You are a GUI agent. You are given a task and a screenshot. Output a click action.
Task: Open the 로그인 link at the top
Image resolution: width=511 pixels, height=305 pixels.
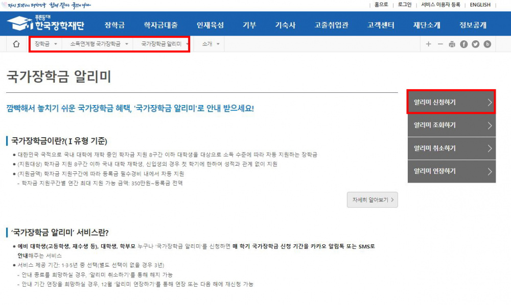tap(404, 5)
